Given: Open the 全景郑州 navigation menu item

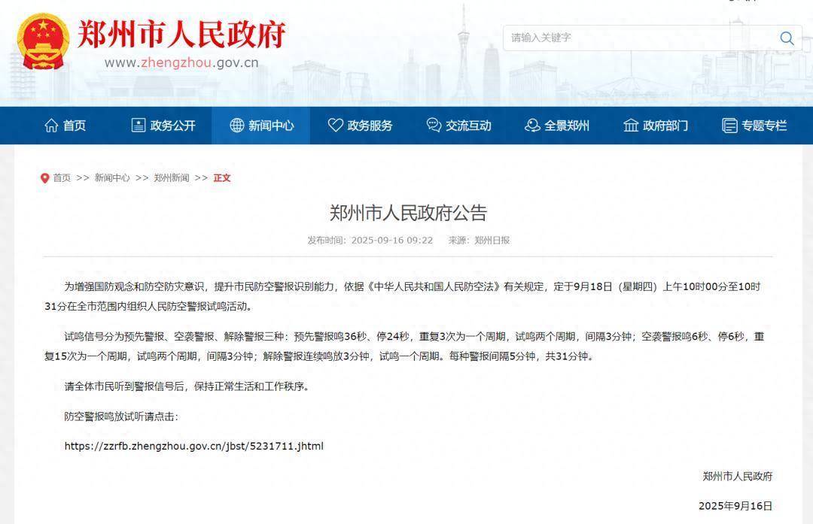Looking at the screenshot, I should pyautogui.click(x=557, y=126).
